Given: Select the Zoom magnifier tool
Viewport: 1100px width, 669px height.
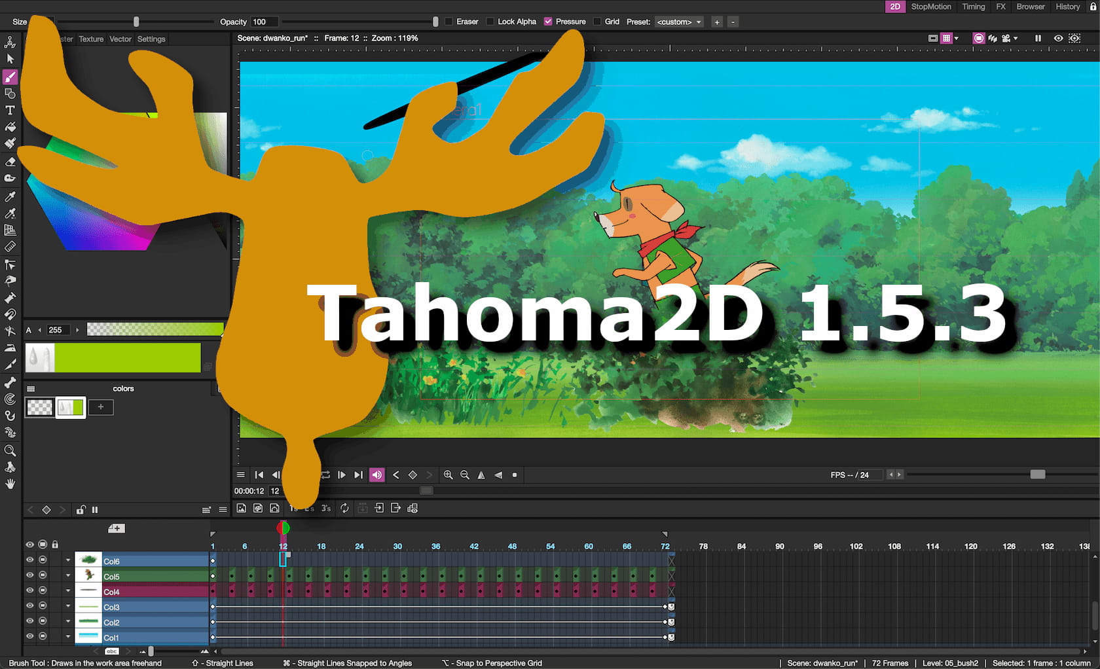Looking at the screenshot, I should click(x=10, y=450).
